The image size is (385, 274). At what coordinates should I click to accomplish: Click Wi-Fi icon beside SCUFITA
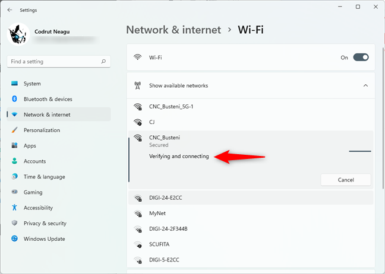(x=138, y=244)
